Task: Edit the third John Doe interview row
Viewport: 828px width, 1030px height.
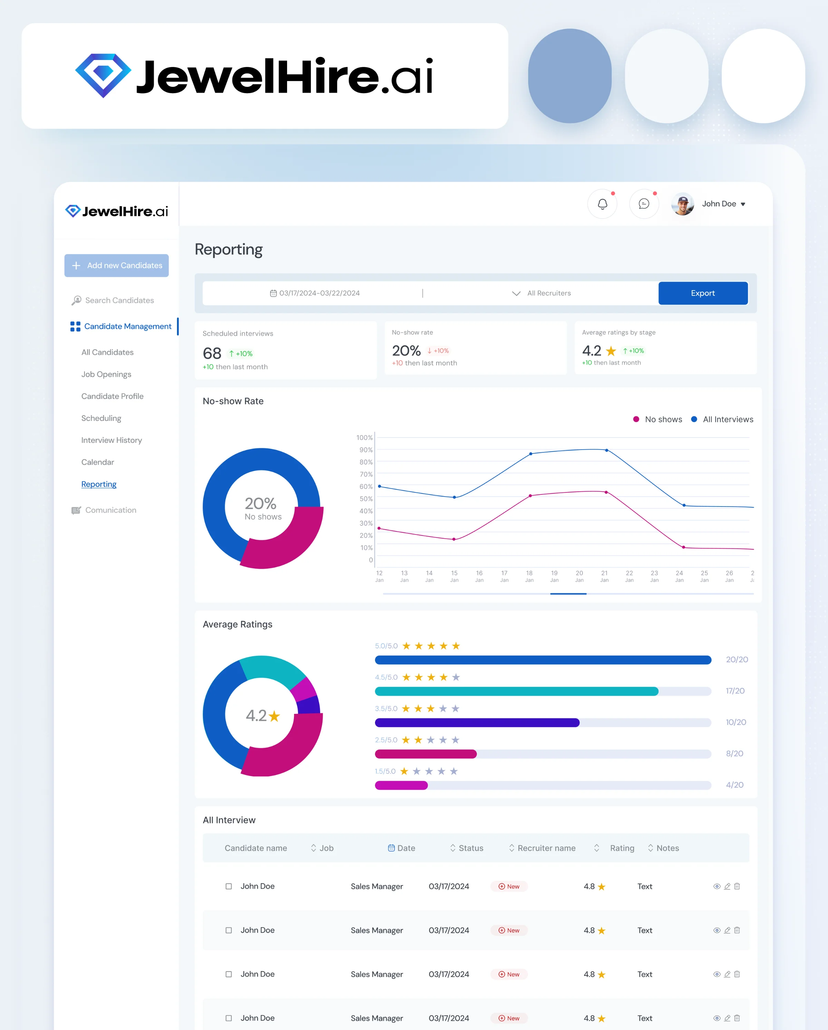Action: [727, 974]
